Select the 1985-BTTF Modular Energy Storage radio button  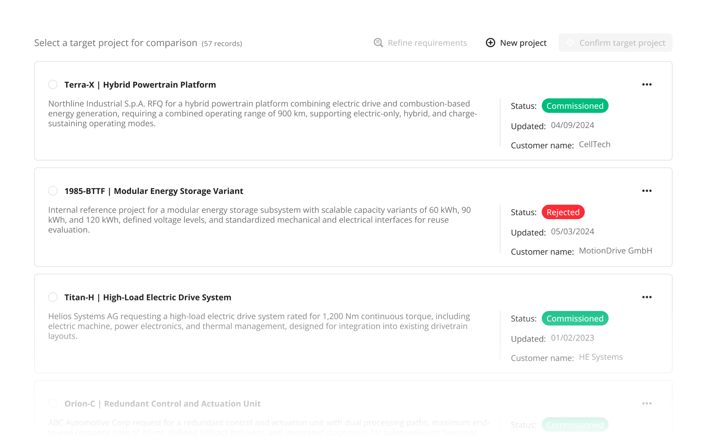click(53, 191)
